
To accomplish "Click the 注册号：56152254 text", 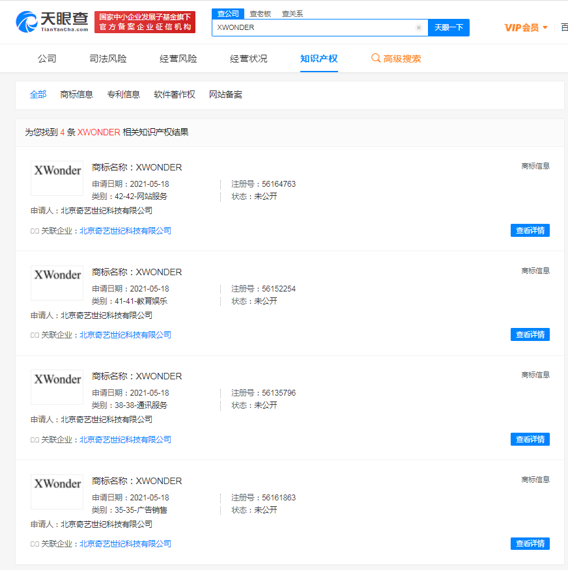I will (263, 289).
